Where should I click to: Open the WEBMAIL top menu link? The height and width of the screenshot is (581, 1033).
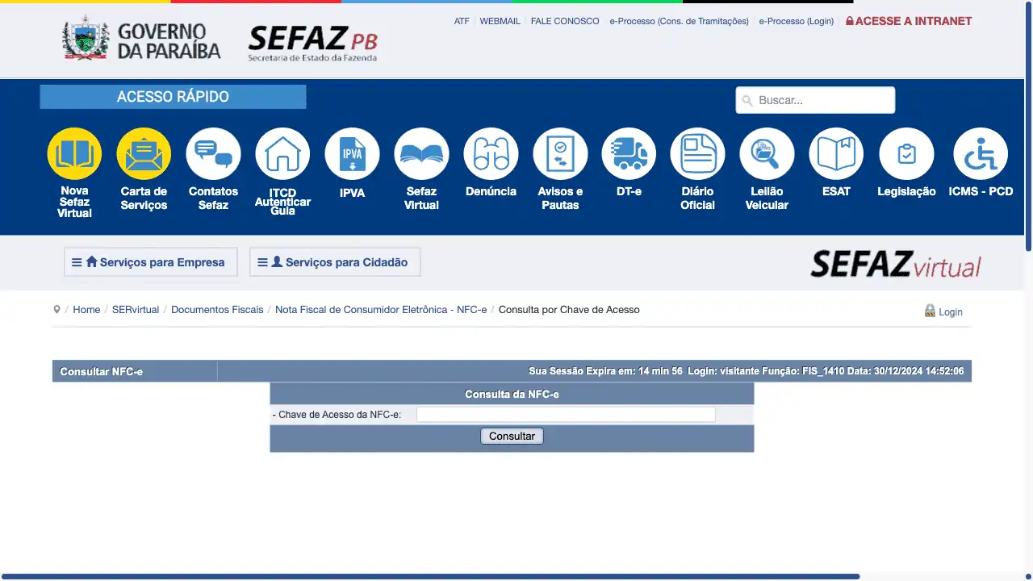[x=500, y=21]
